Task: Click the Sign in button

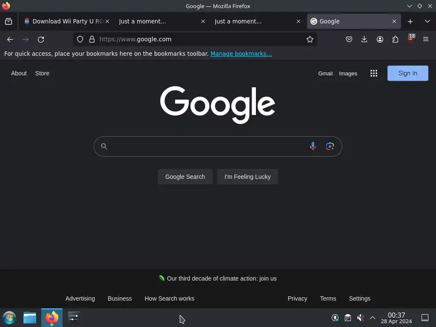Action: pos(407,73)
